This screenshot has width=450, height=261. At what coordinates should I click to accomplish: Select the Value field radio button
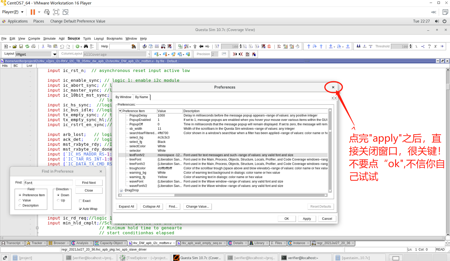(x=20, y=200)
